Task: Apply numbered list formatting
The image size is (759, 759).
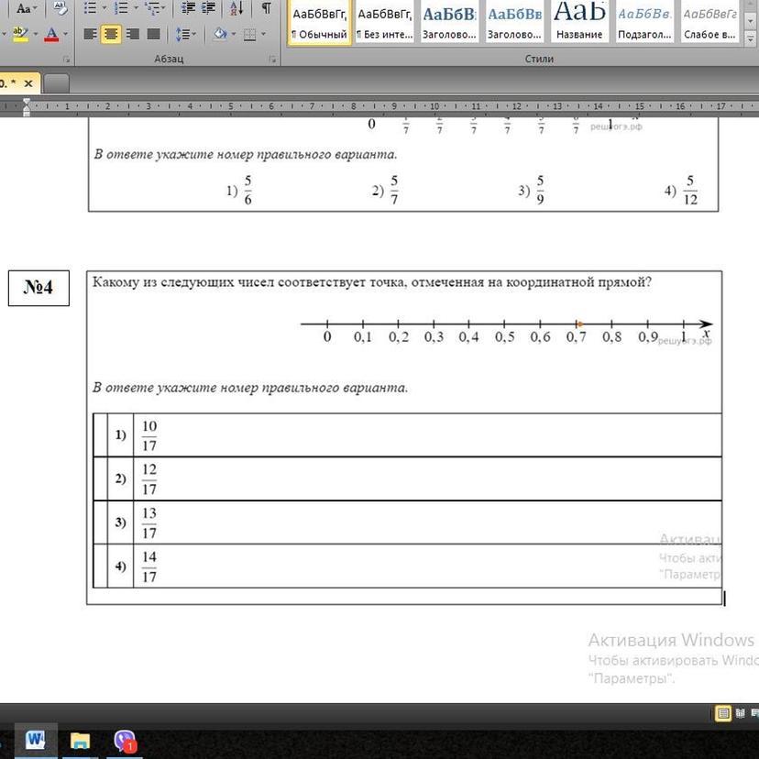Action: click(x=121, y=7)
